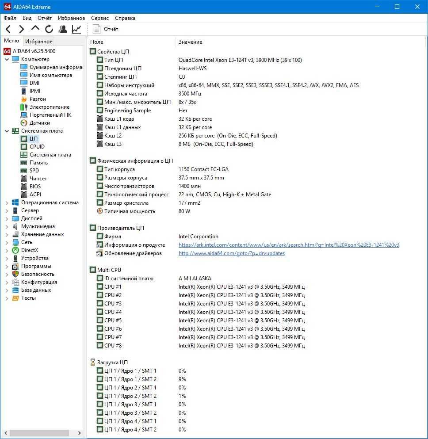Open the Вид menu
The image size is (428, 439).
click(x=27, y=18)
